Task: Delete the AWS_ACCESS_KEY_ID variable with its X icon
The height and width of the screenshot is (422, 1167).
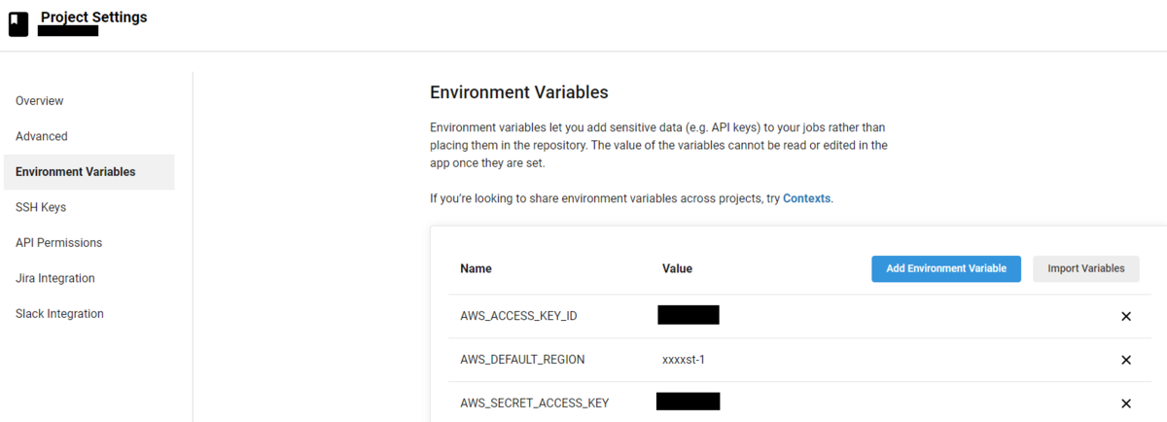Action: [1126, 316]
